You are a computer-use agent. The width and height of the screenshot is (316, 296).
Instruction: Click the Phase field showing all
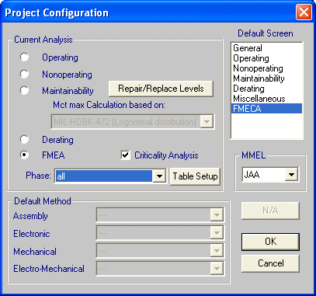click(x=104, y=176)
